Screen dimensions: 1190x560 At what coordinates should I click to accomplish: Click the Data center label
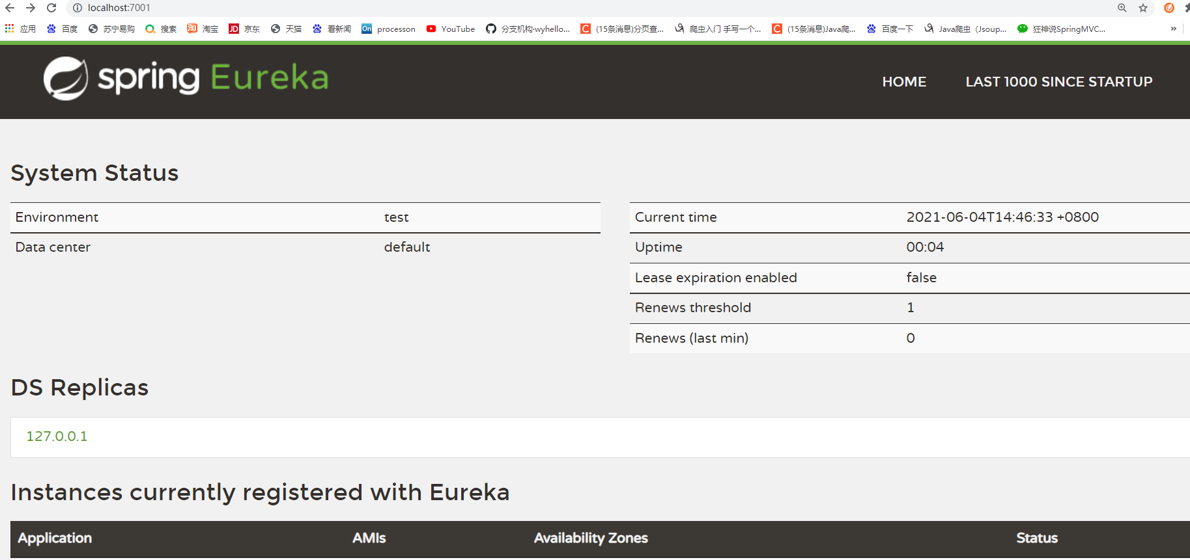point(53,247)
